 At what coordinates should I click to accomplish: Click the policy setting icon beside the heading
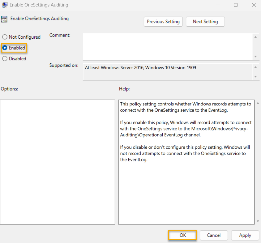coord(4,19)
